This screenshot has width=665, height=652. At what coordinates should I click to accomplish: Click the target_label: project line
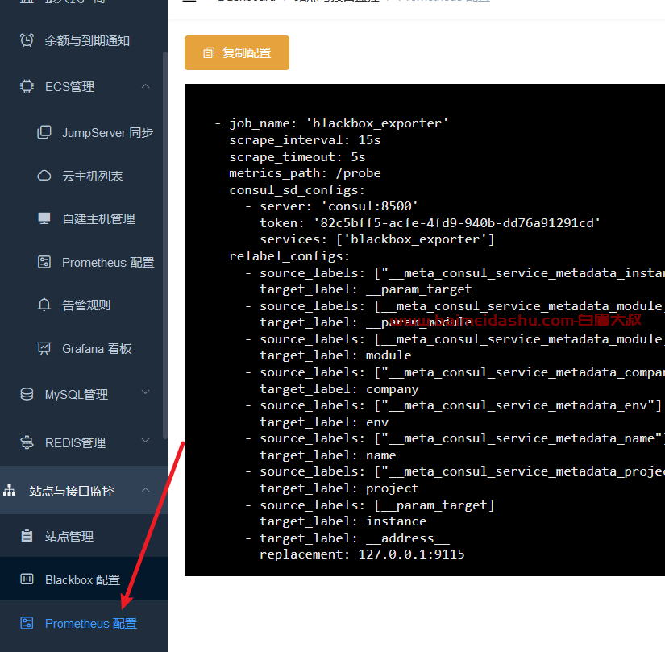tap(339, 488)
